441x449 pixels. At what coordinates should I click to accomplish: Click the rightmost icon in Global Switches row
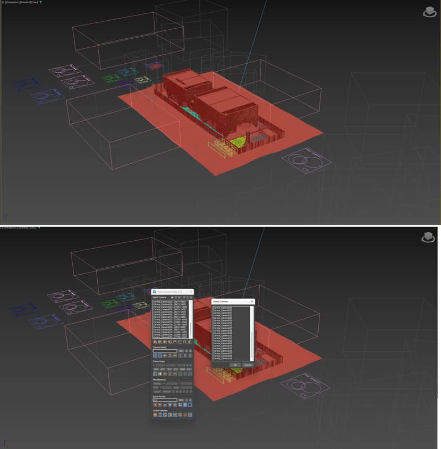click(x=190, y=414)
